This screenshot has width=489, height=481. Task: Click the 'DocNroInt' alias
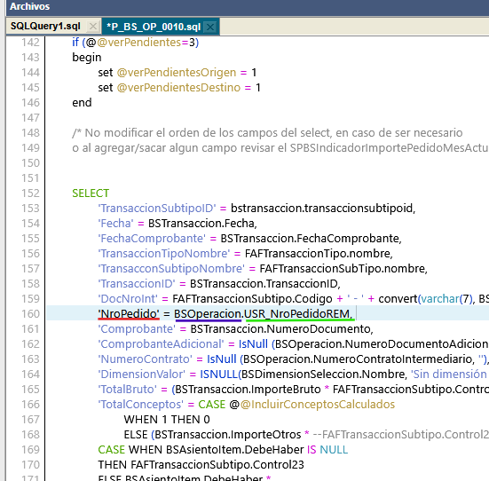(x=128, y=299)
